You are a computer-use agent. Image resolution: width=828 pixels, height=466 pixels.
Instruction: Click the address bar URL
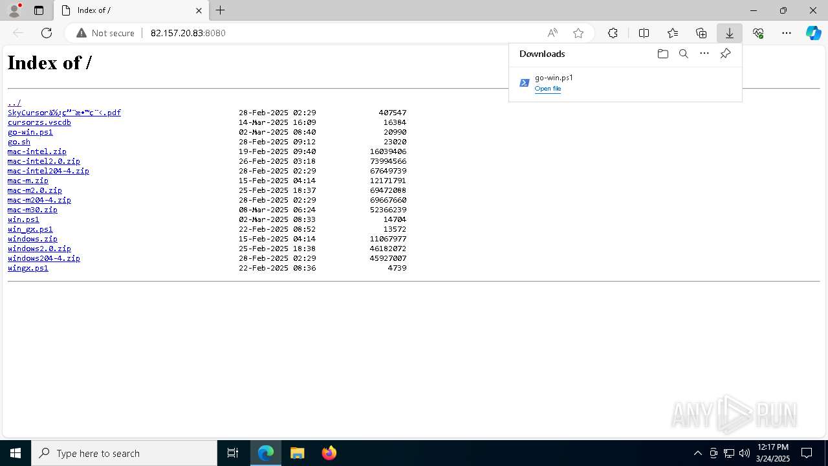(188, 33)
